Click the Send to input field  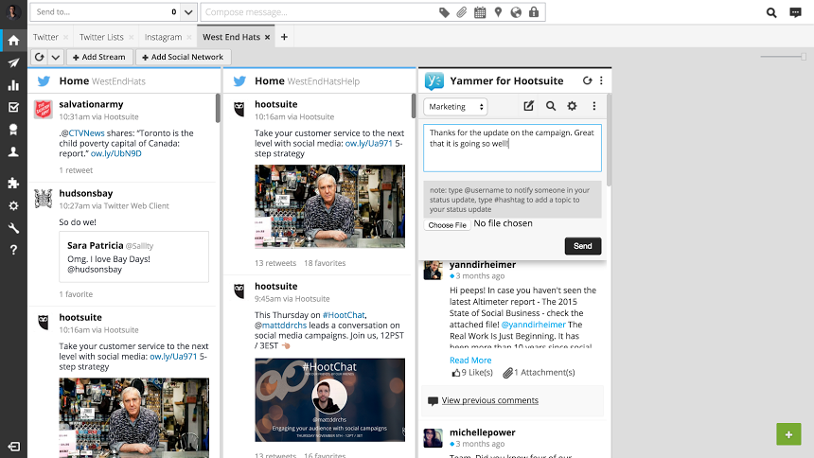coord(105,12)
